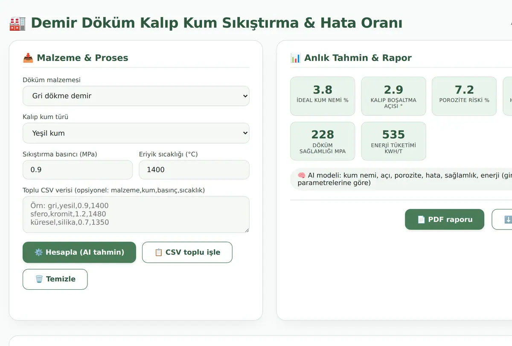
Task: Click the trash icon on the Temizle button
Action: [39, 279]
